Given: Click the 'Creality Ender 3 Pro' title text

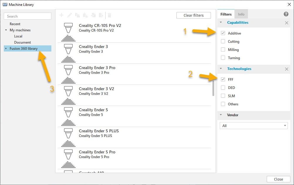Looking at the screenshot, I should click(x=97, y=68).
